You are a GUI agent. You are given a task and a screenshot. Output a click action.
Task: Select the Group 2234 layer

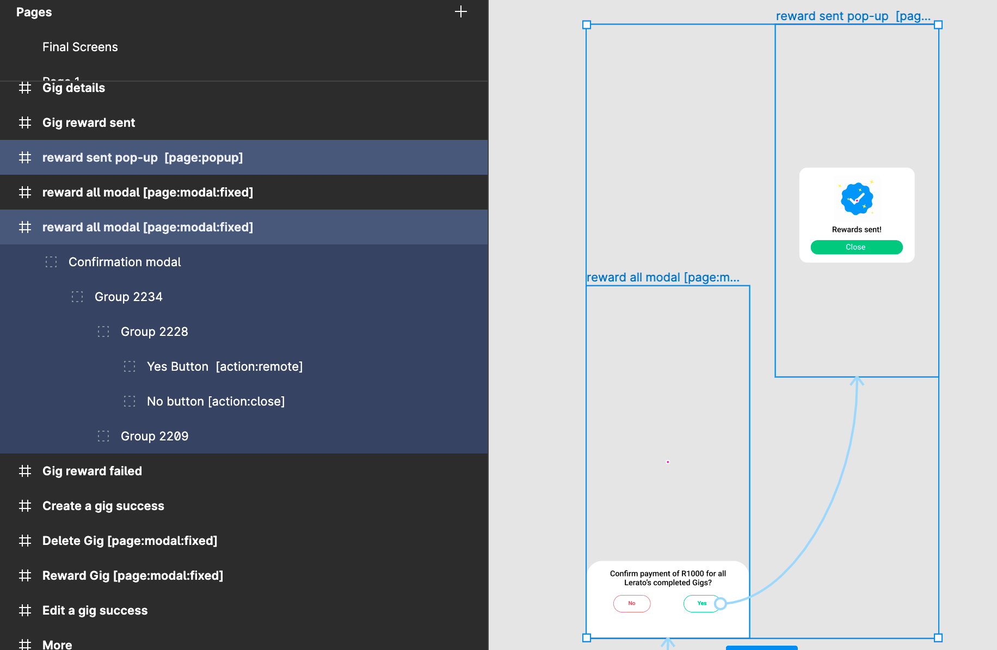244,297
